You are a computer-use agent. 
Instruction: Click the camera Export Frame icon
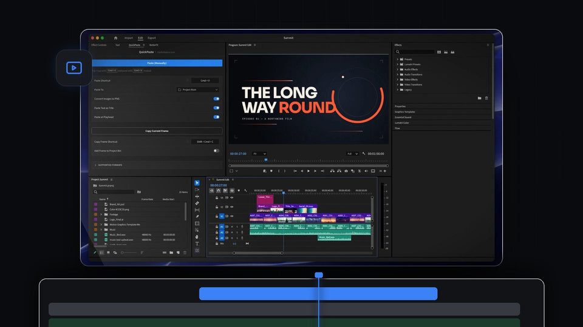click(x=346, y=171)
